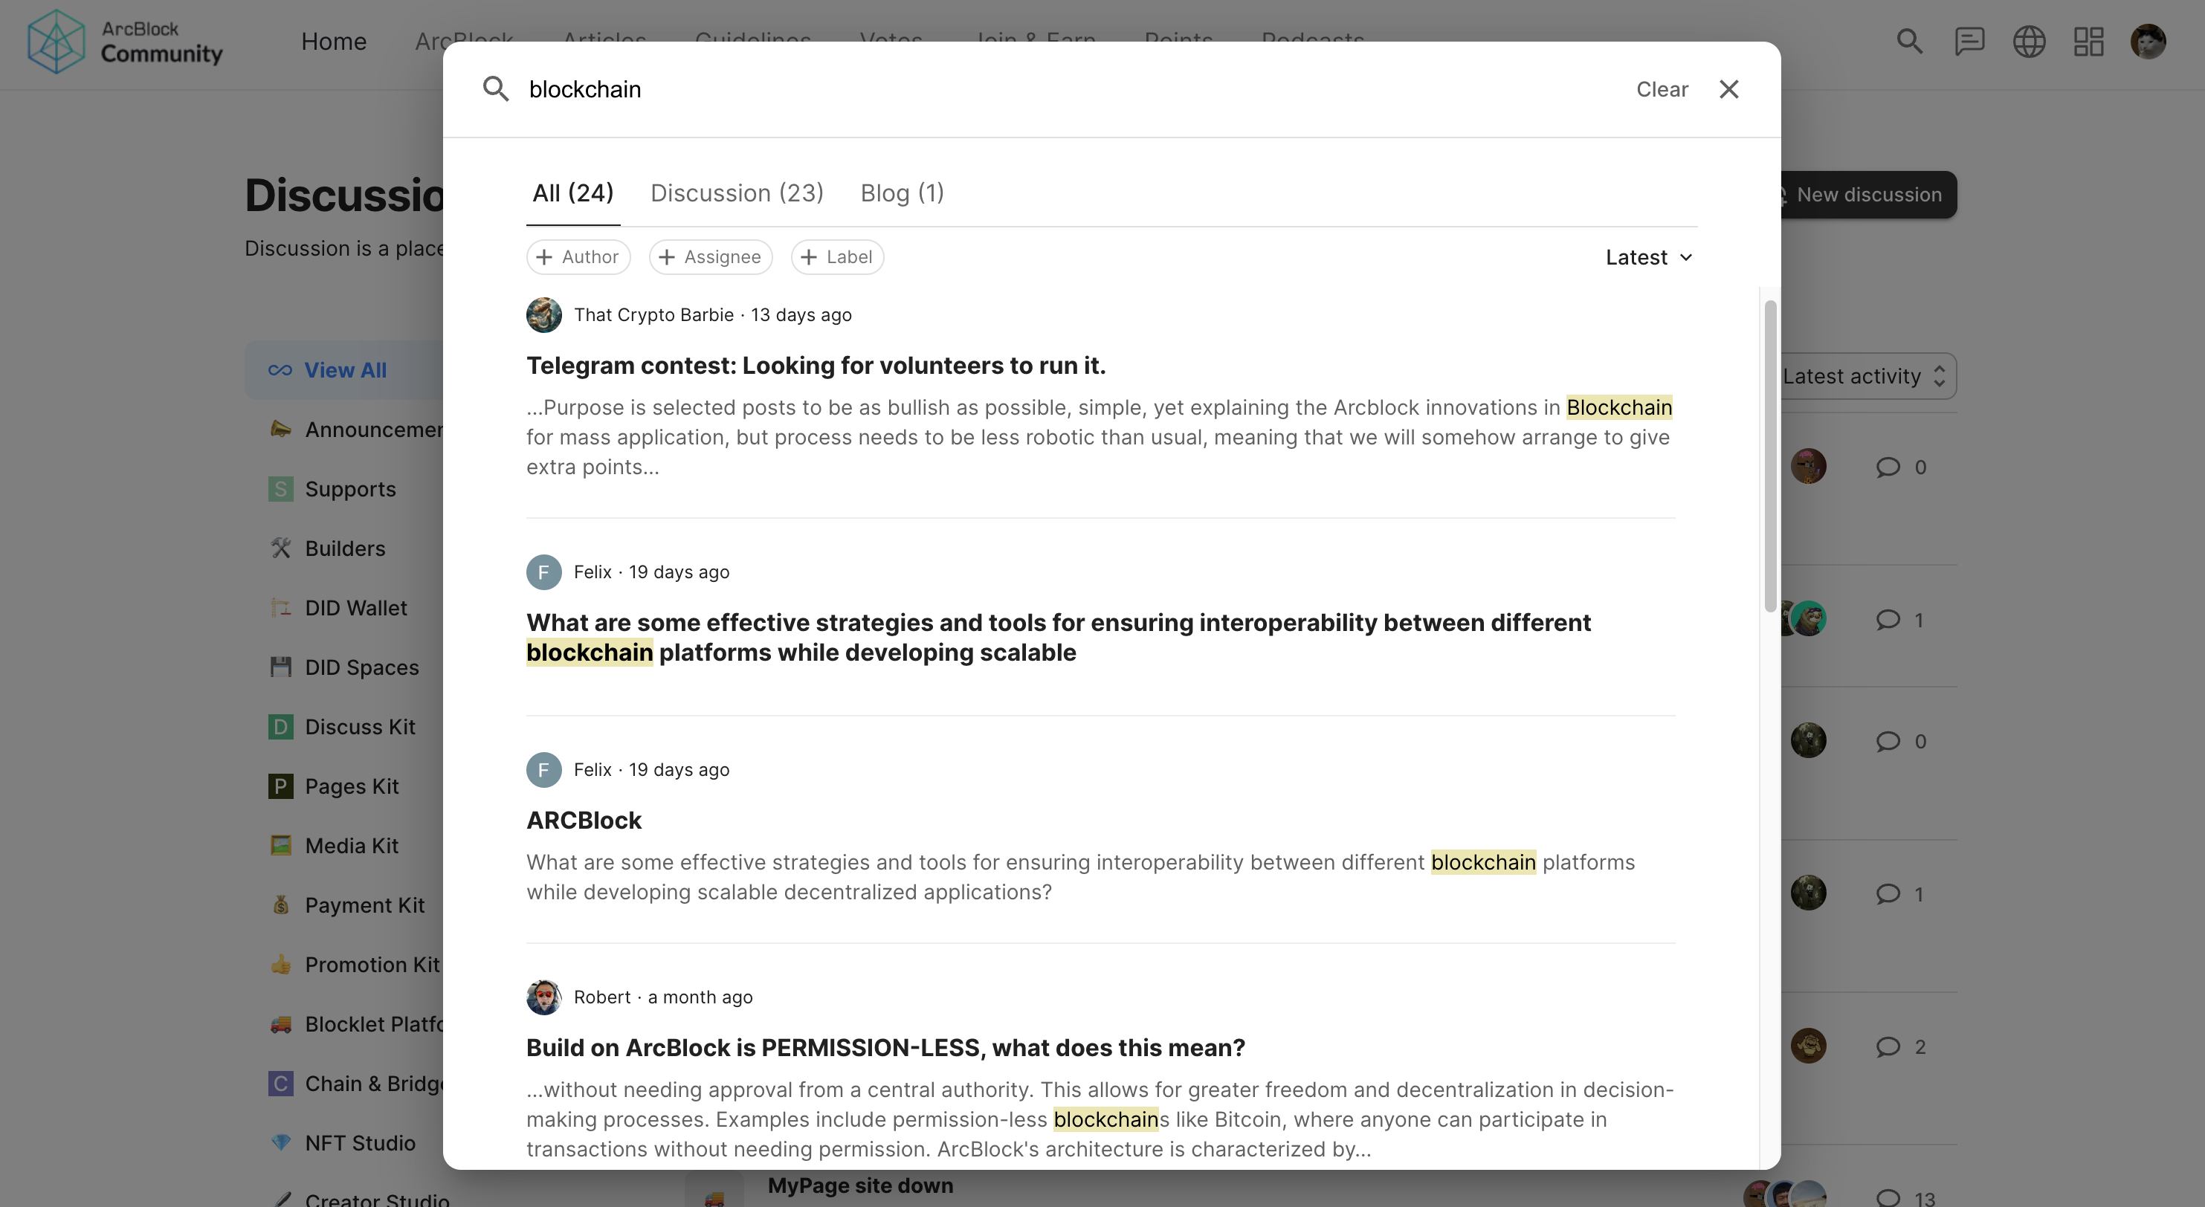The width and height of the screenshot is (2205, 1207).
Task: Open the apps grid icon
Action: [x=2088, y=41]
